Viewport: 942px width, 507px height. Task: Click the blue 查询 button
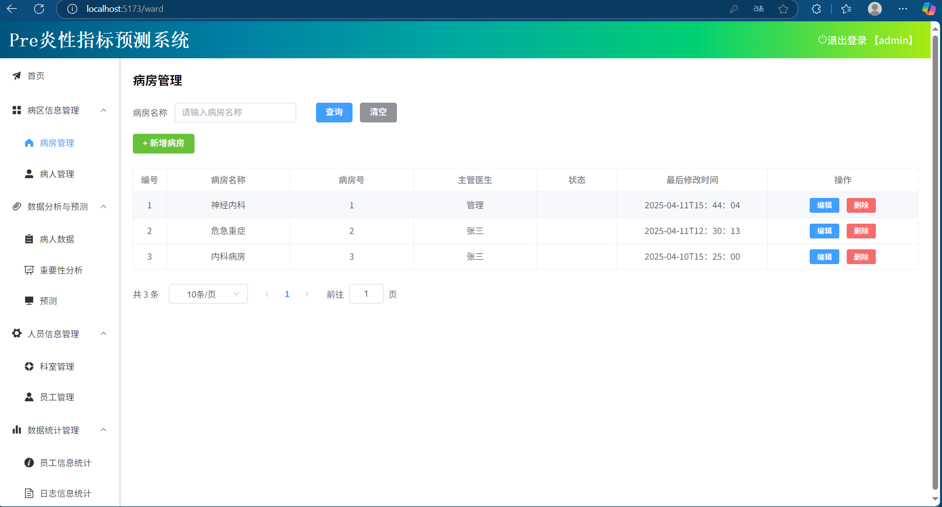pos(334,113)
